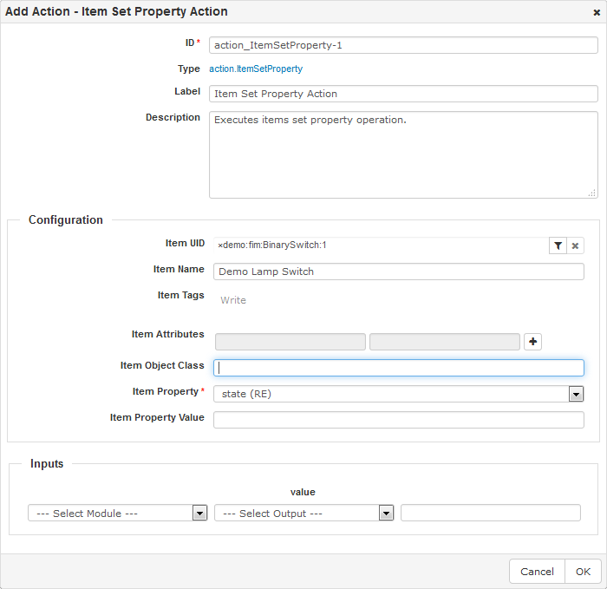The height and width of the screenshot is (589, 607).
Task: Click into the Label field
Action: click(403, 94)
